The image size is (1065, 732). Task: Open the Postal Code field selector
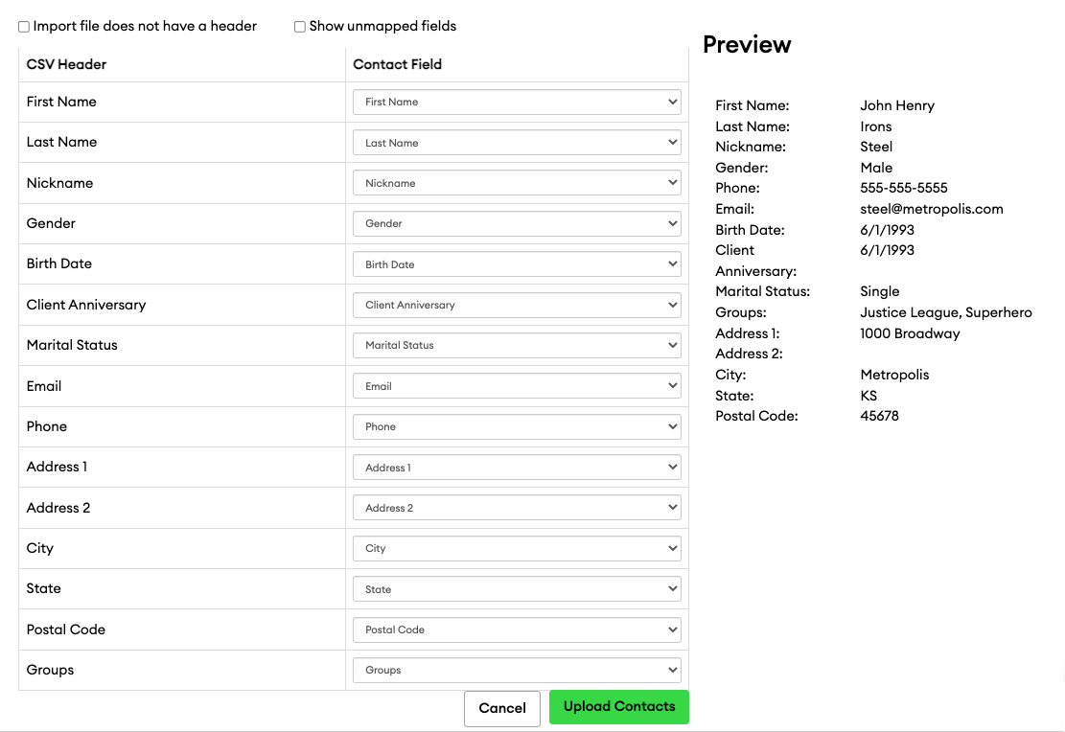(x=517, y=629)
